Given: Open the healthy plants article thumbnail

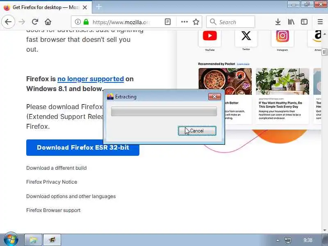Looking at the screenshot, I should [282, 81].
